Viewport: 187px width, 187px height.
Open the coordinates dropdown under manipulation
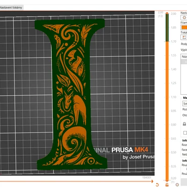185,104
